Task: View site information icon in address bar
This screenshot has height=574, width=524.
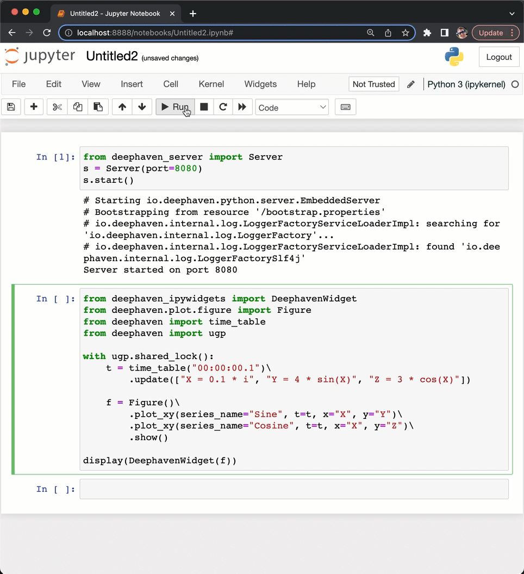Action: [x=68, y=33]
